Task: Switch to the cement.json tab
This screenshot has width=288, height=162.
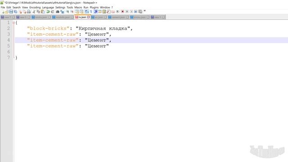Action: click(118, 17)
